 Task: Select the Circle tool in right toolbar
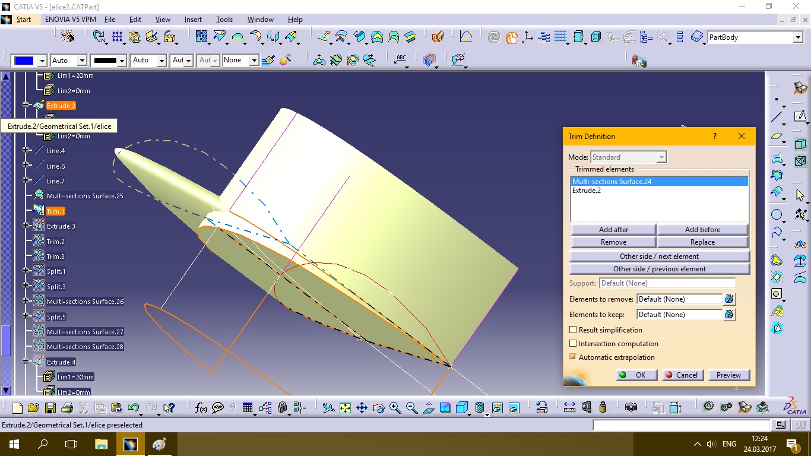point(777,214)
